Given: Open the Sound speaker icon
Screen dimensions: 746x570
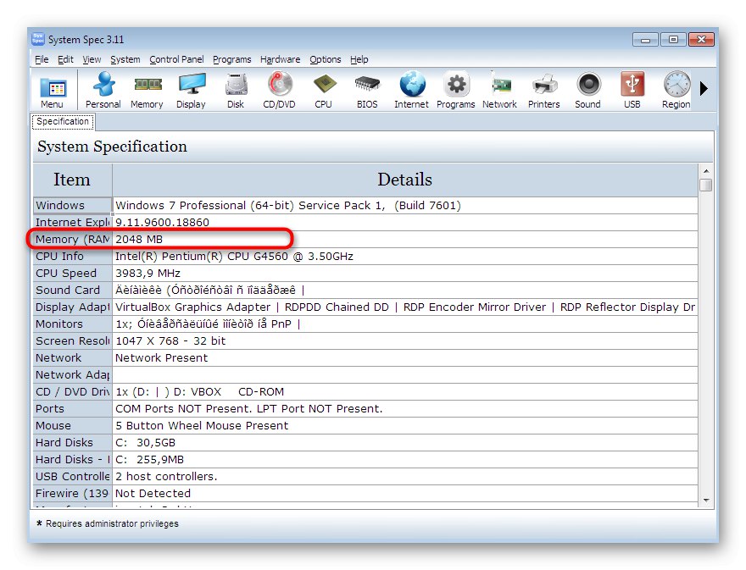Looking at the screenshot, I should click(588, 91).
